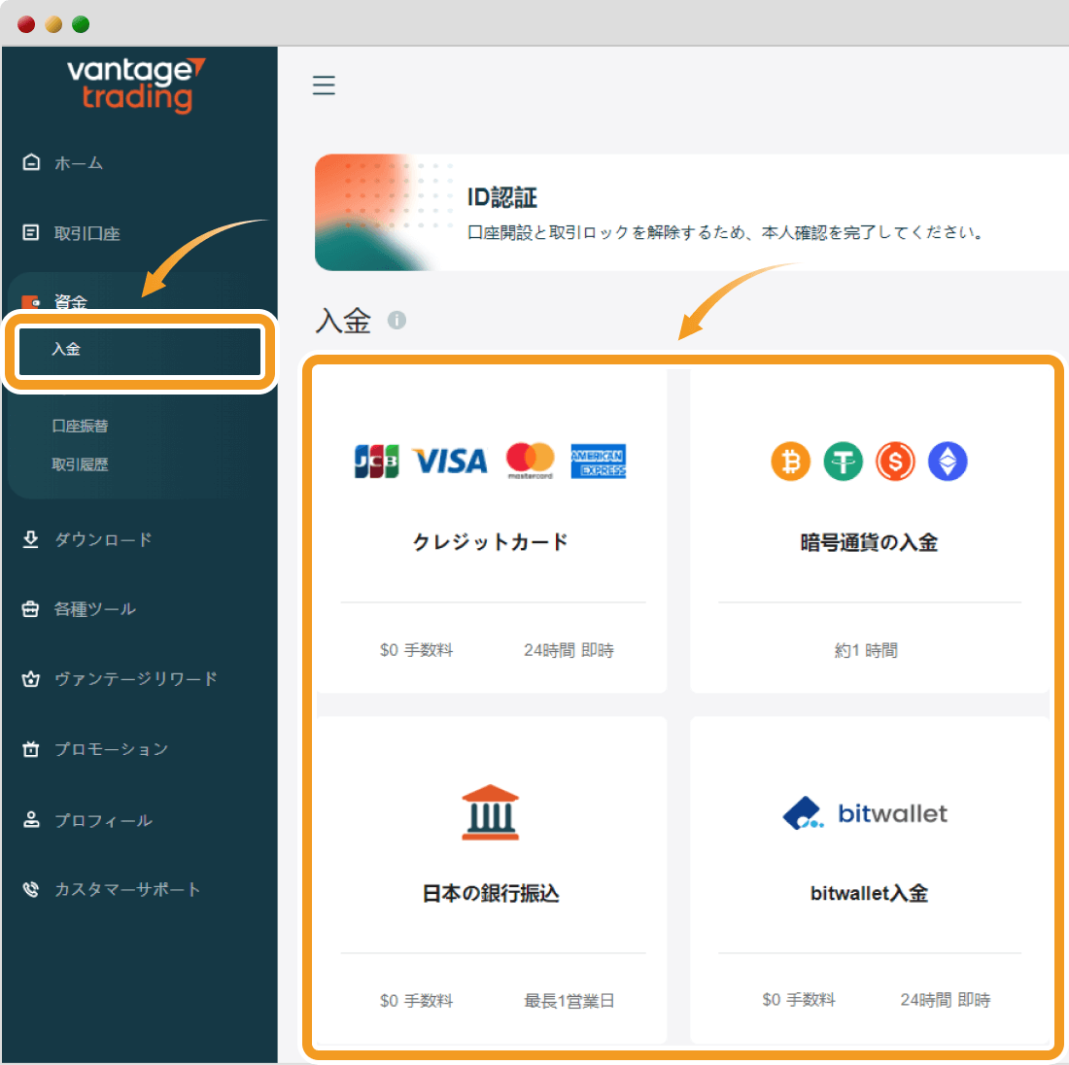
Task: Click 24時間 即時 on the credit card tile
Action: [x=569, y=650]
